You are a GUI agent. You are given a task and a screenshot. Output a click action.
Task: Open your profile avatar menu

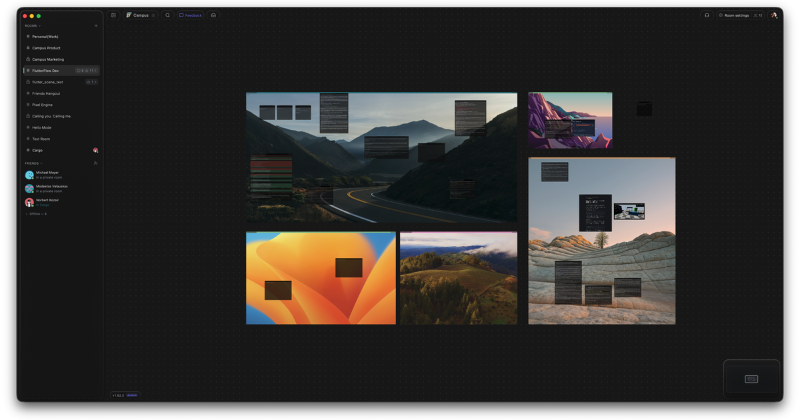coord(774,15)
